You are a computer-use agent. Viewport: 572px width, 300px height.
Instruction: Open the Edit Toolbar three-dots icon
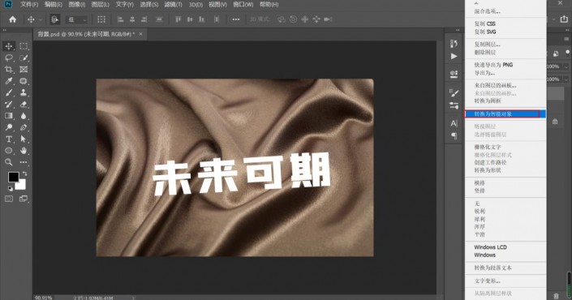[24, 162]
